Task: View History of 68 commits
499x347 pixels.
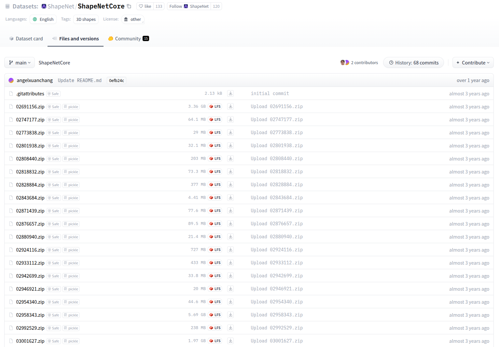Action: [413, 62]
